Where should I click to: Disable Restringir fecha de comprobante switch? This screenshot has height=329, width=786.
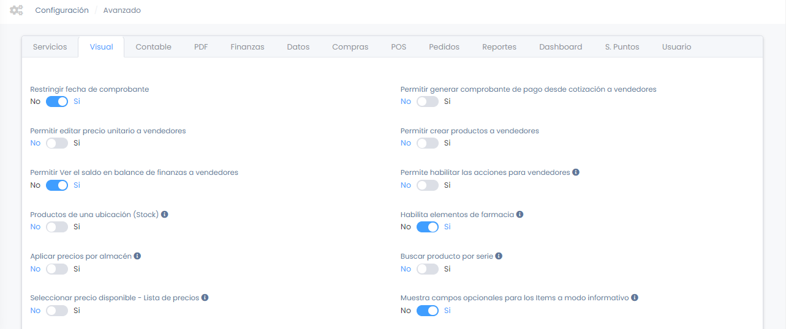pyautogui.click(x=57, y=102)
